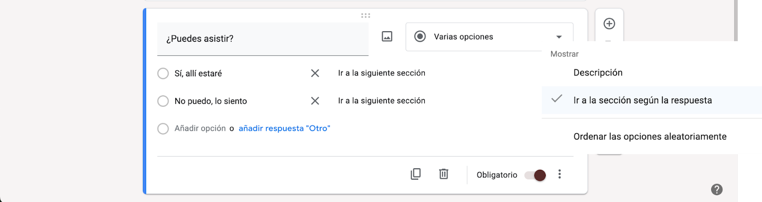Grab the drag handle dots above question
This screenshot has height=202, width=762.
(x=365, y=16)
